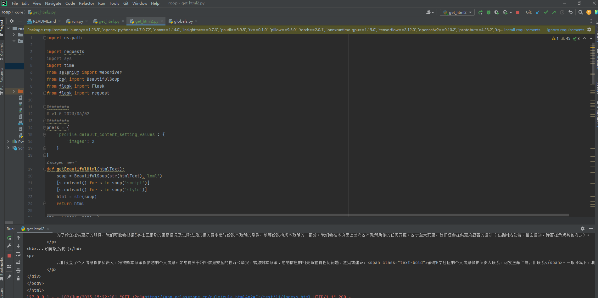Toggle soft-wrap in Run console
Image resolution: width=598 pixels, height=298 pixels.
tap(18, 254)
